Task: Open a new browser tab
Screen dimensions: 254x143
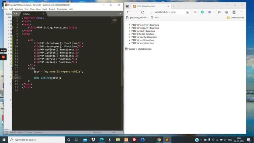Action: click(x=174, y=6)
